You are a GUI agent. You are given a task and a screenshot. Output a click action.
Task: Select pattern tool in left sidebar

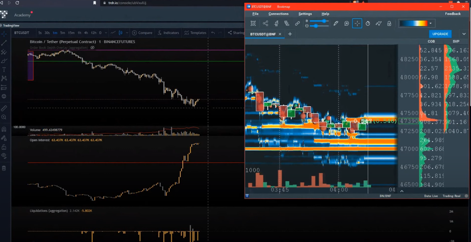pyautogui.click(x=4, y=78)
